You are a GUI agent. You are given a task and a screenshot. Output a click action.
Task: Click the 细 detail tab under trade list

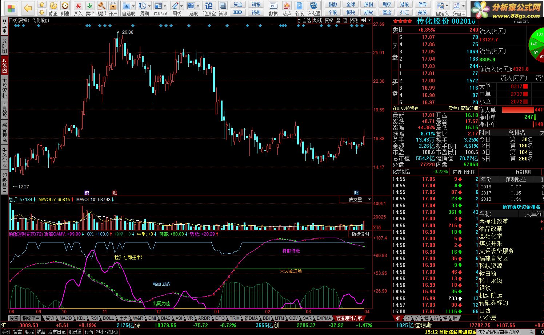click(398, 318)
